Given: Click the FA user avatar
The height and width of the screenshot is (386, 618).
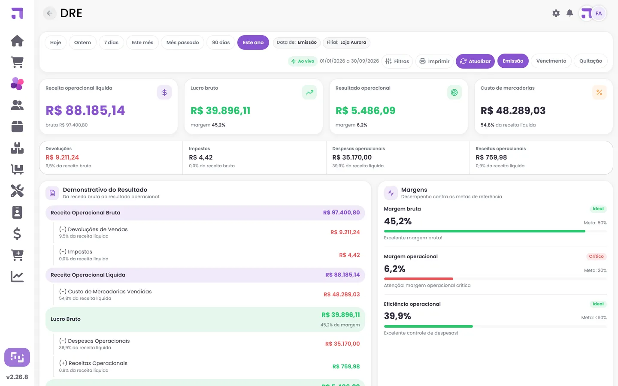Looking at the screenshot, I should [x=599, y=13].
